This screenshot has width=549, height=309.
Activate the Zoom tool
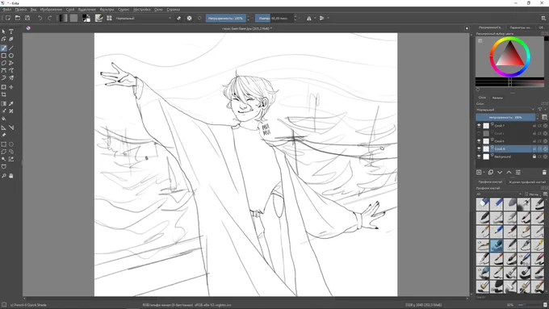coord(3,176)
